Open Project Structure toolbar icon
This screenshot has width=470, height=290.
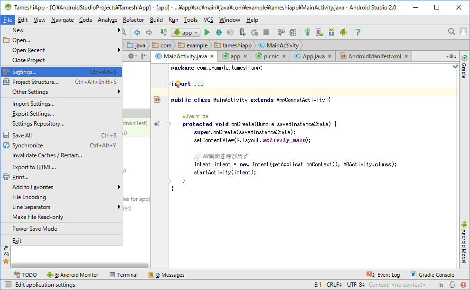293,32
